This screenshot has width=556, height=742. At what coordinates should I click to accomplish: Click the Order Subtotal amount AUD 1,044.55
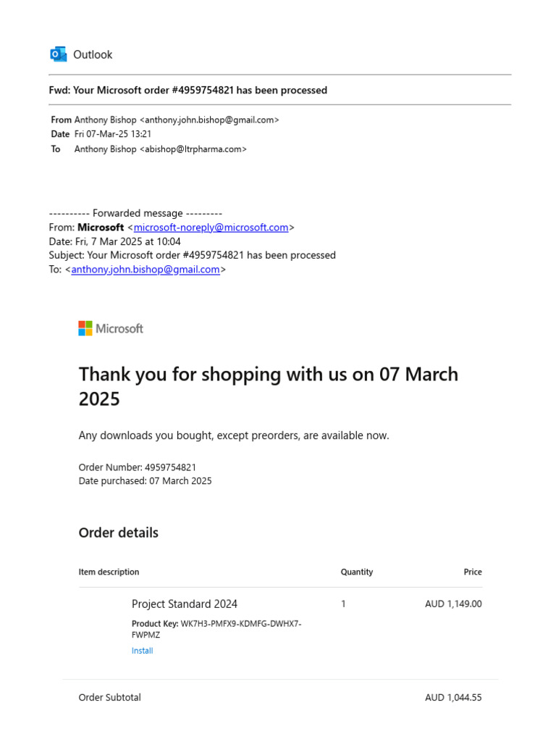point(453,698)
